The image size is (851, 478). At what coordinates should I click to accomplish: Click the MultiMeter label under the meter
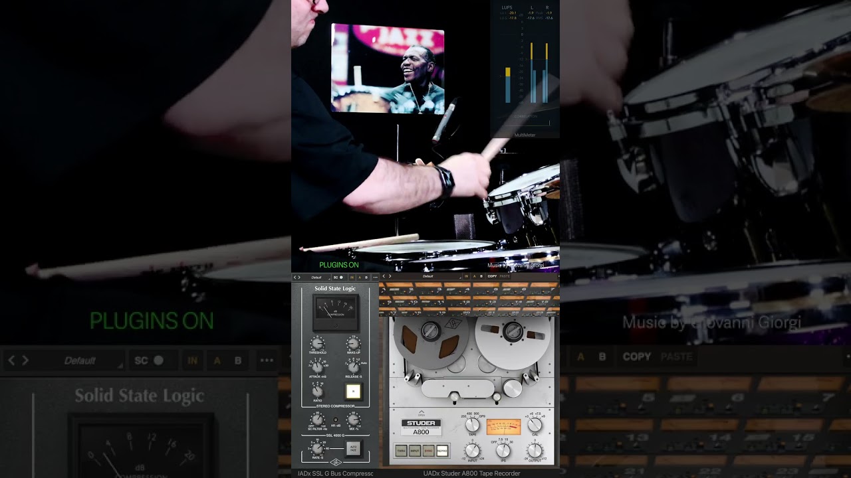pyautogui.click(x=525, y=135)
